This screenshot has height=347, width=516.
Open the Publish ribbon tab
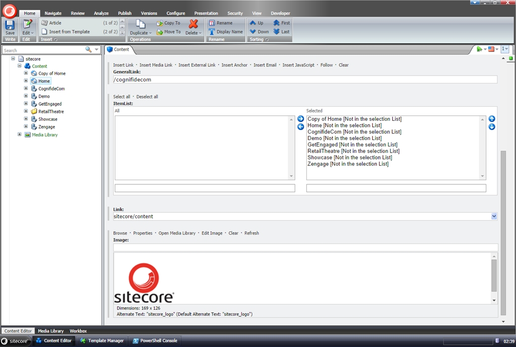tap(125, 13)
